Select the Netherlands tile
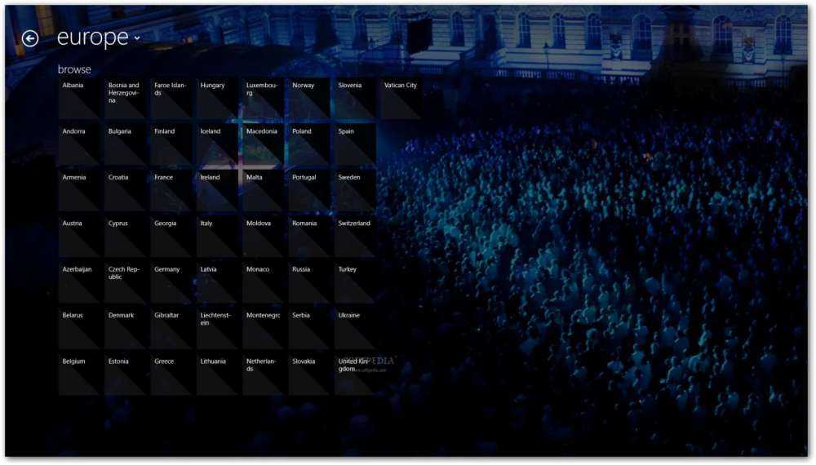Viewport: 816px width, 465px height. (x=263, y=375)
